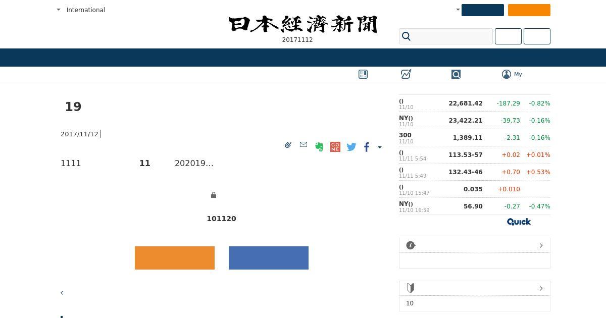Click the headline number 19

(73, 107)
